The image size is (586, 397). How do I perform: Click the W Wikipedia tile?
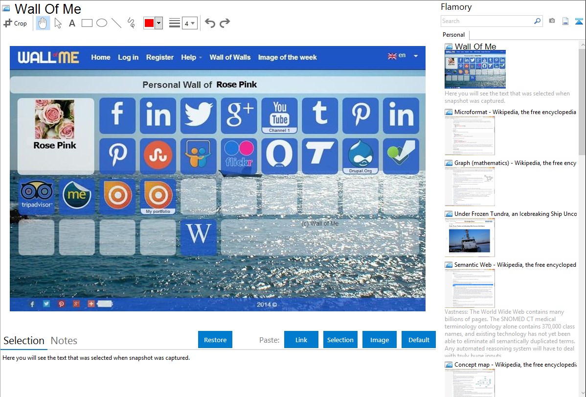coord(199,237)
